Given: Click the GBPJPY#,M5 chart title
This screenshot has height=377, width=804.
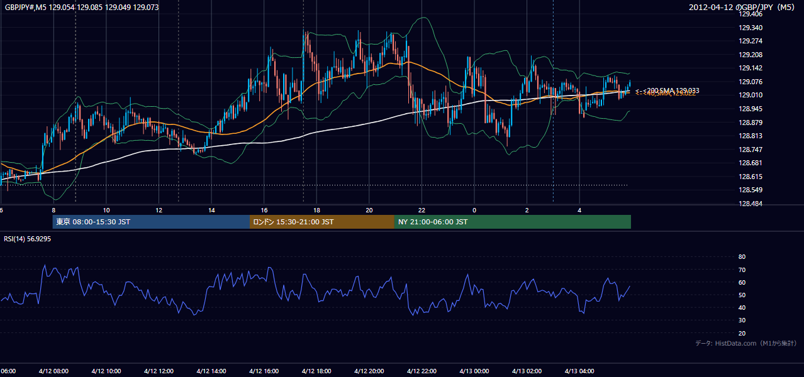Looking at the screenshot, I should tap(82, 8).
